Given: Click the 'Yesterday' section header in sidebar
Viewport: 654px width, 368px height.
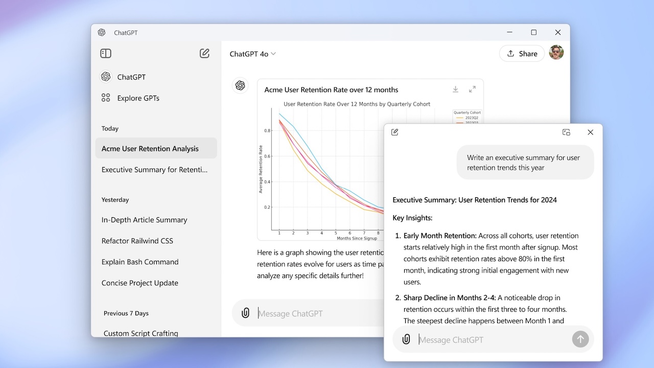Looking at the screenshot, I should (115, 200).
